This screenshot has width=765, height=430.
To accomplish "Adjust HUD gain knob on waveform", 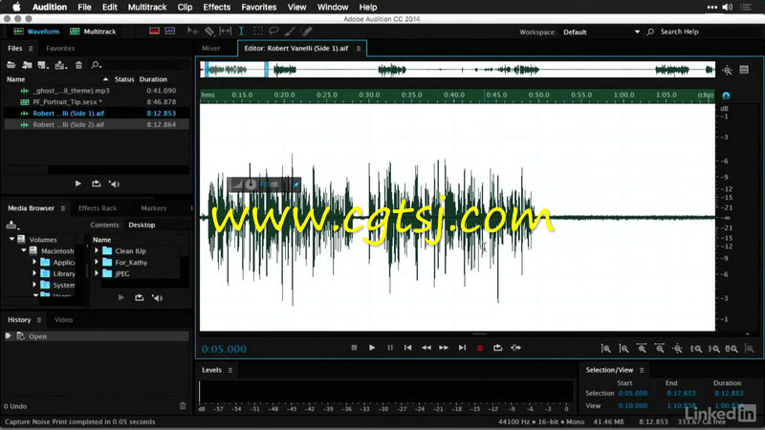I will [x=251, y=184].
